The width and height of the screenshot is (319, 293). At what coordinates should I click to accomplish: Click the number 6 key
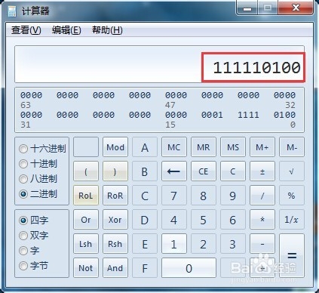(233, 220)
